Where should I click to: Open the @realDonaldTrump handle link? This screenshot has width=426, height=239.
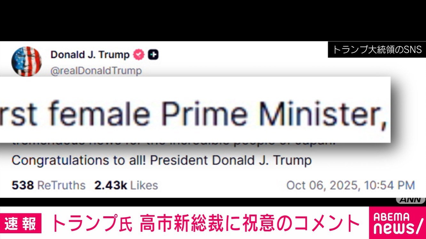[x=96, y=70]
